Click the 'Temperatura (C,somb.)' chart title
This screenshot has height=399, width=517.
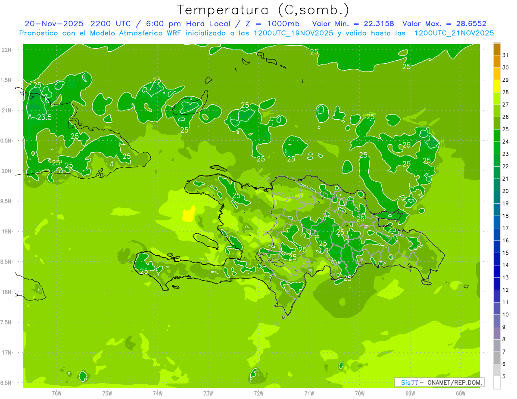tap(263, 10)
